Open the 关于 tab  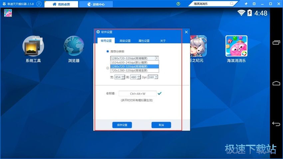[x=163, y=41]
